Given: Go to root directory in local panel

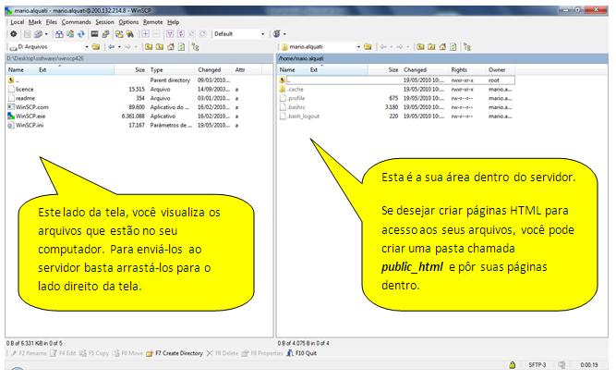Looking at the screenshot, I should (x=160, y=47).
